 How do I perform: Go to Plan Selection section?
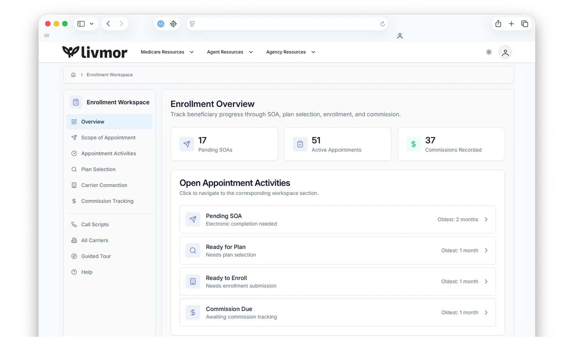pos(110,169)
